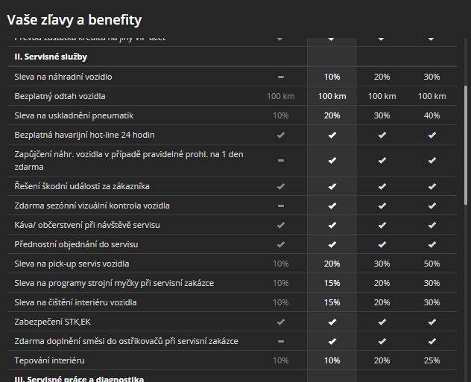The width and height of the screenshot is (471, 382).
Task: Click highlighted 15% in programy strojní myčky row
Action: click(332, 284)
